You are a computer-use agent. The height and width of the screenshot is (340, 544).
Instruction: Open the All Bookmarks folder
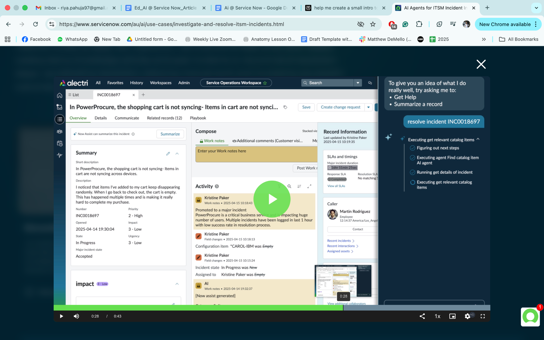coord(519,39)
